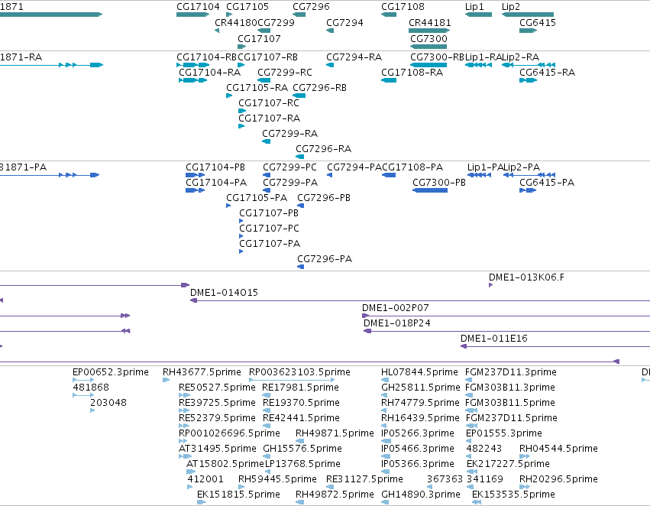Select the CG7300 gene label
This screenshot has height=506, width=650.
[x=429, y=38]
